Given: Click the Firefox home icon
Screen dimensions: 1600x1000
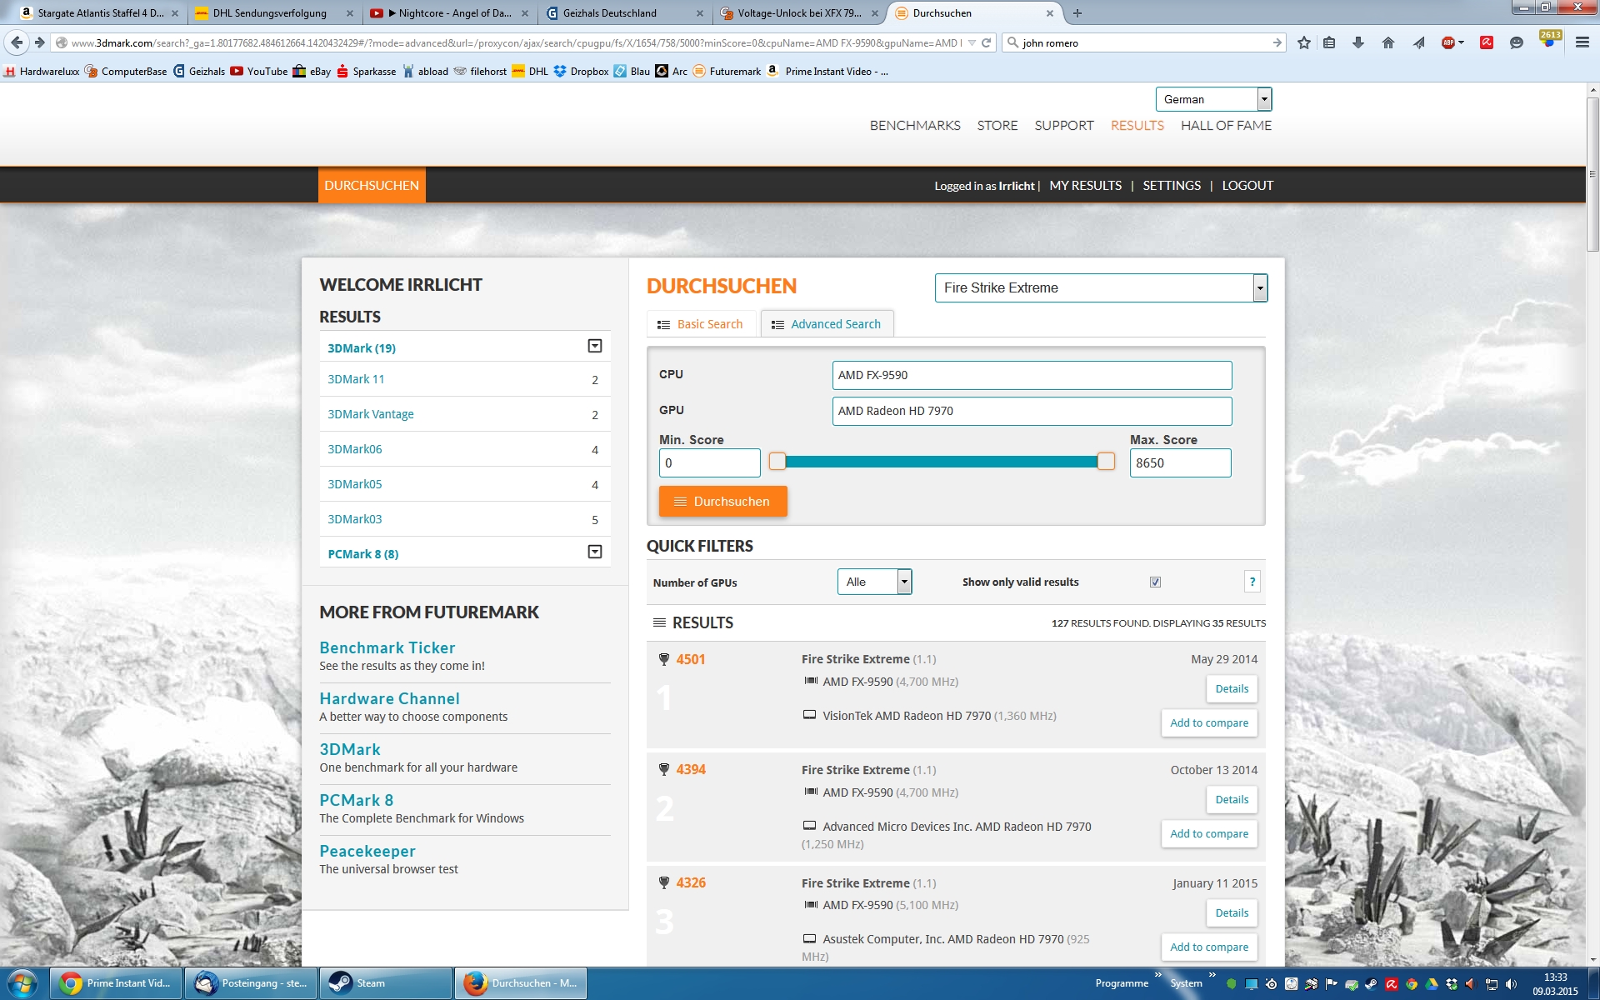Looking at the screenshot, I should (x=1388, y=43).
